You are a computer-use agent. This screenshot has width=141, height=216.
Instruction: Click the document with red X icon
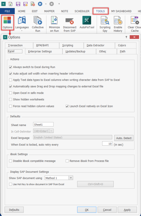[33, 4]
